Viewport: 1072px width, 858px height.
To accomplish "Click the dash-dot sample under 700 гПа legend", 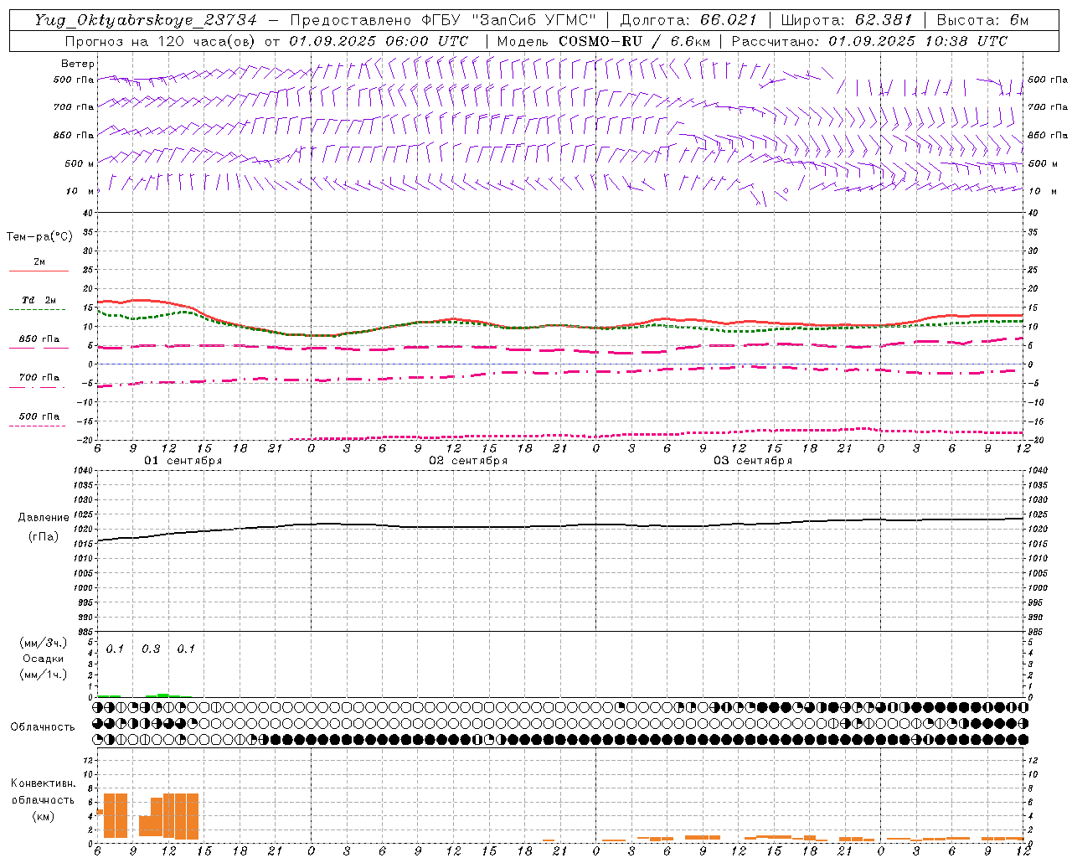I will click(x=39, y=387).
